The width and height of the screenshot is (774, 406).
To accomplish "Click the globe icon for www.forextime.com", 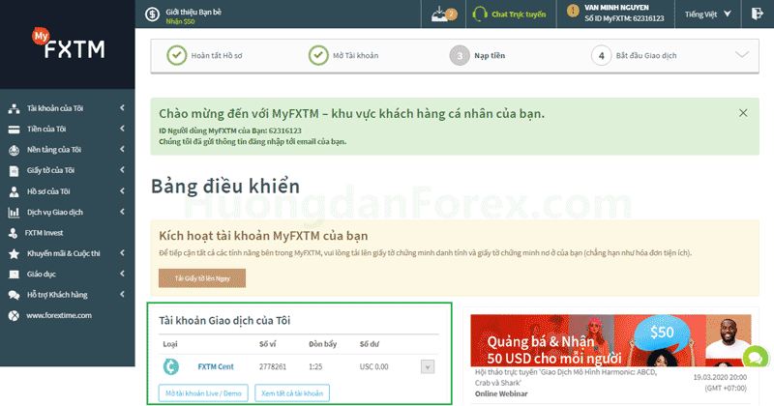I will [14, 316].
